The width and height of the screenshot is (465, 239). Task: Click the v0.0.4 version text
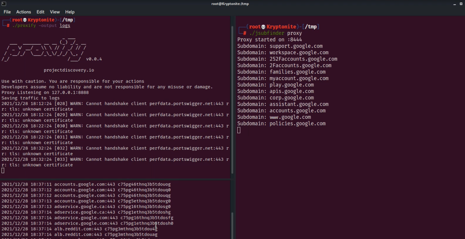94,59
